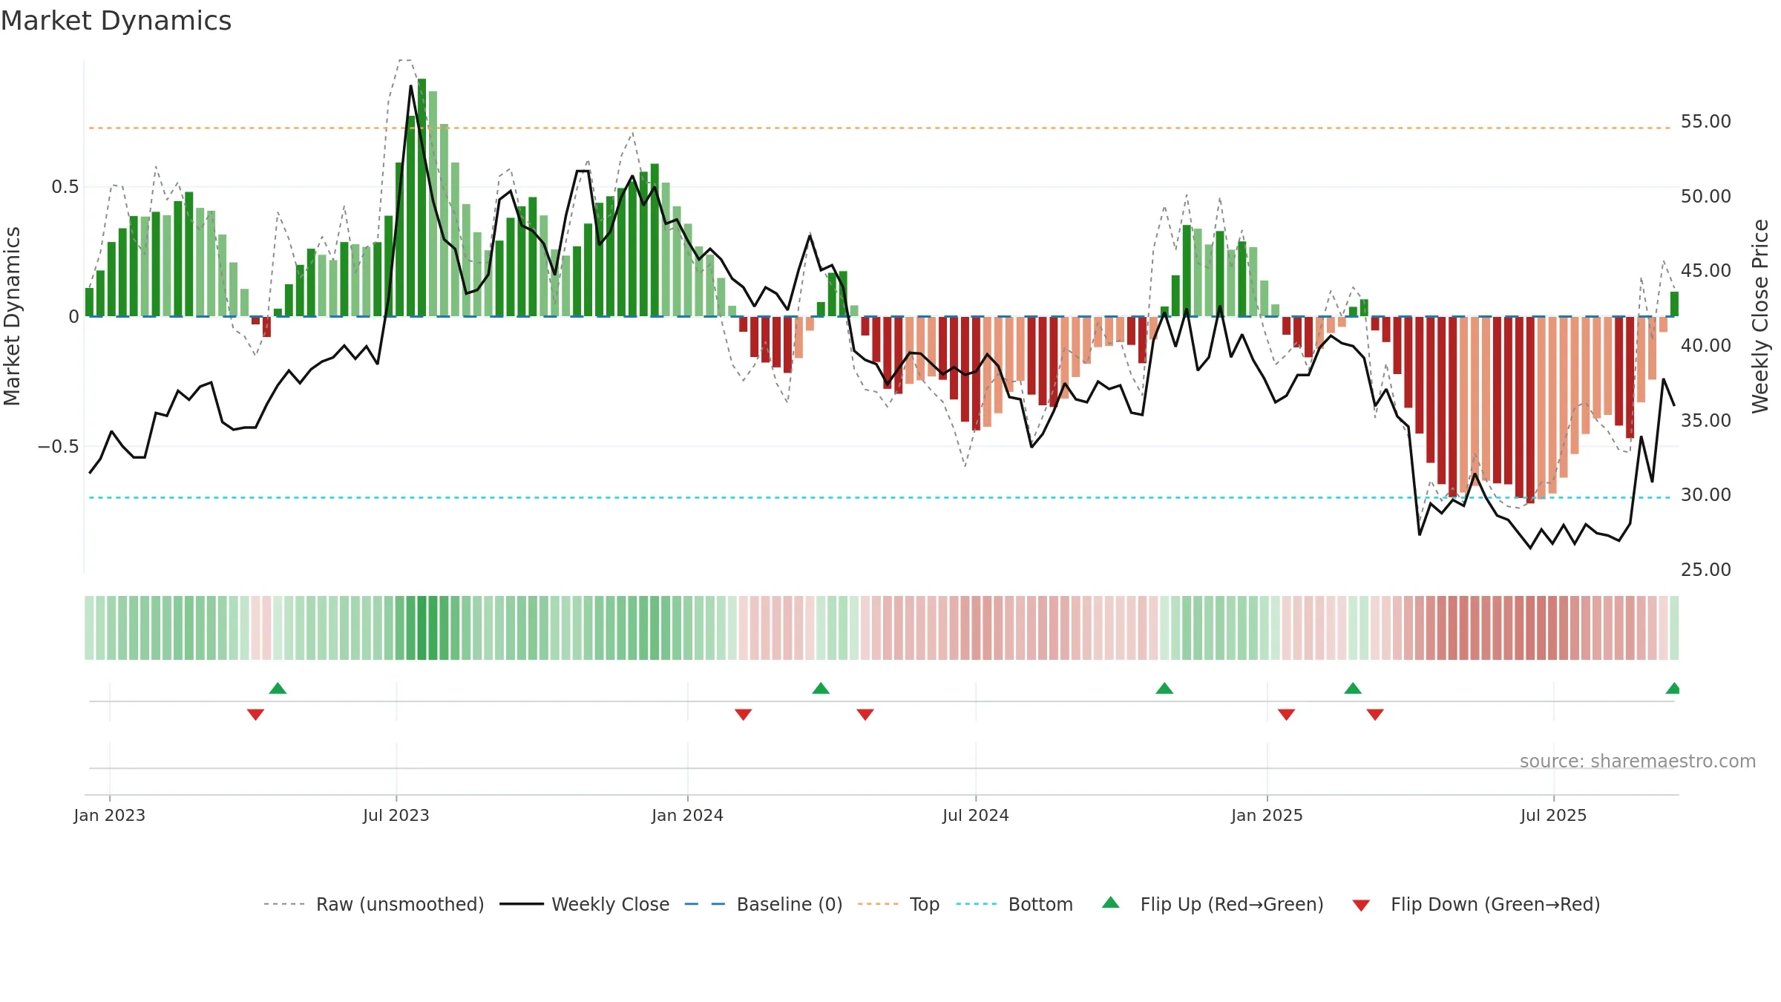This screenshot has height=1002, width=1781.
Task: Click the 55.00 price axis label
Action: click(1706, 121)
